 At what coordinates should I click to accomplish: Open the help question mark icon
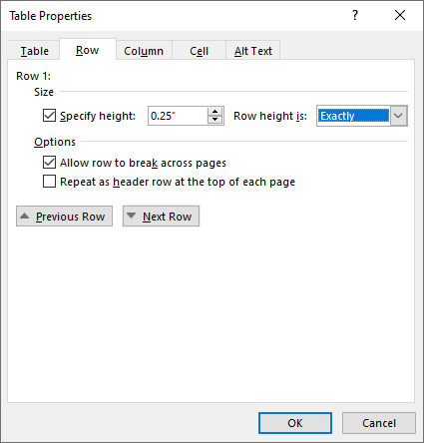click(x=355, y=15)
